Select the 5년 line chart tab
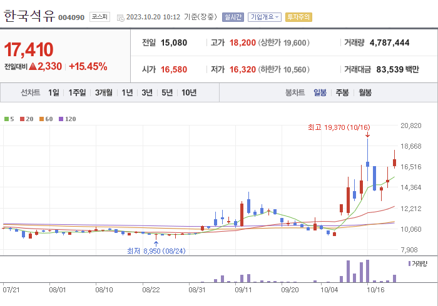The image size is (438, 306). click(x=167, y=92)
